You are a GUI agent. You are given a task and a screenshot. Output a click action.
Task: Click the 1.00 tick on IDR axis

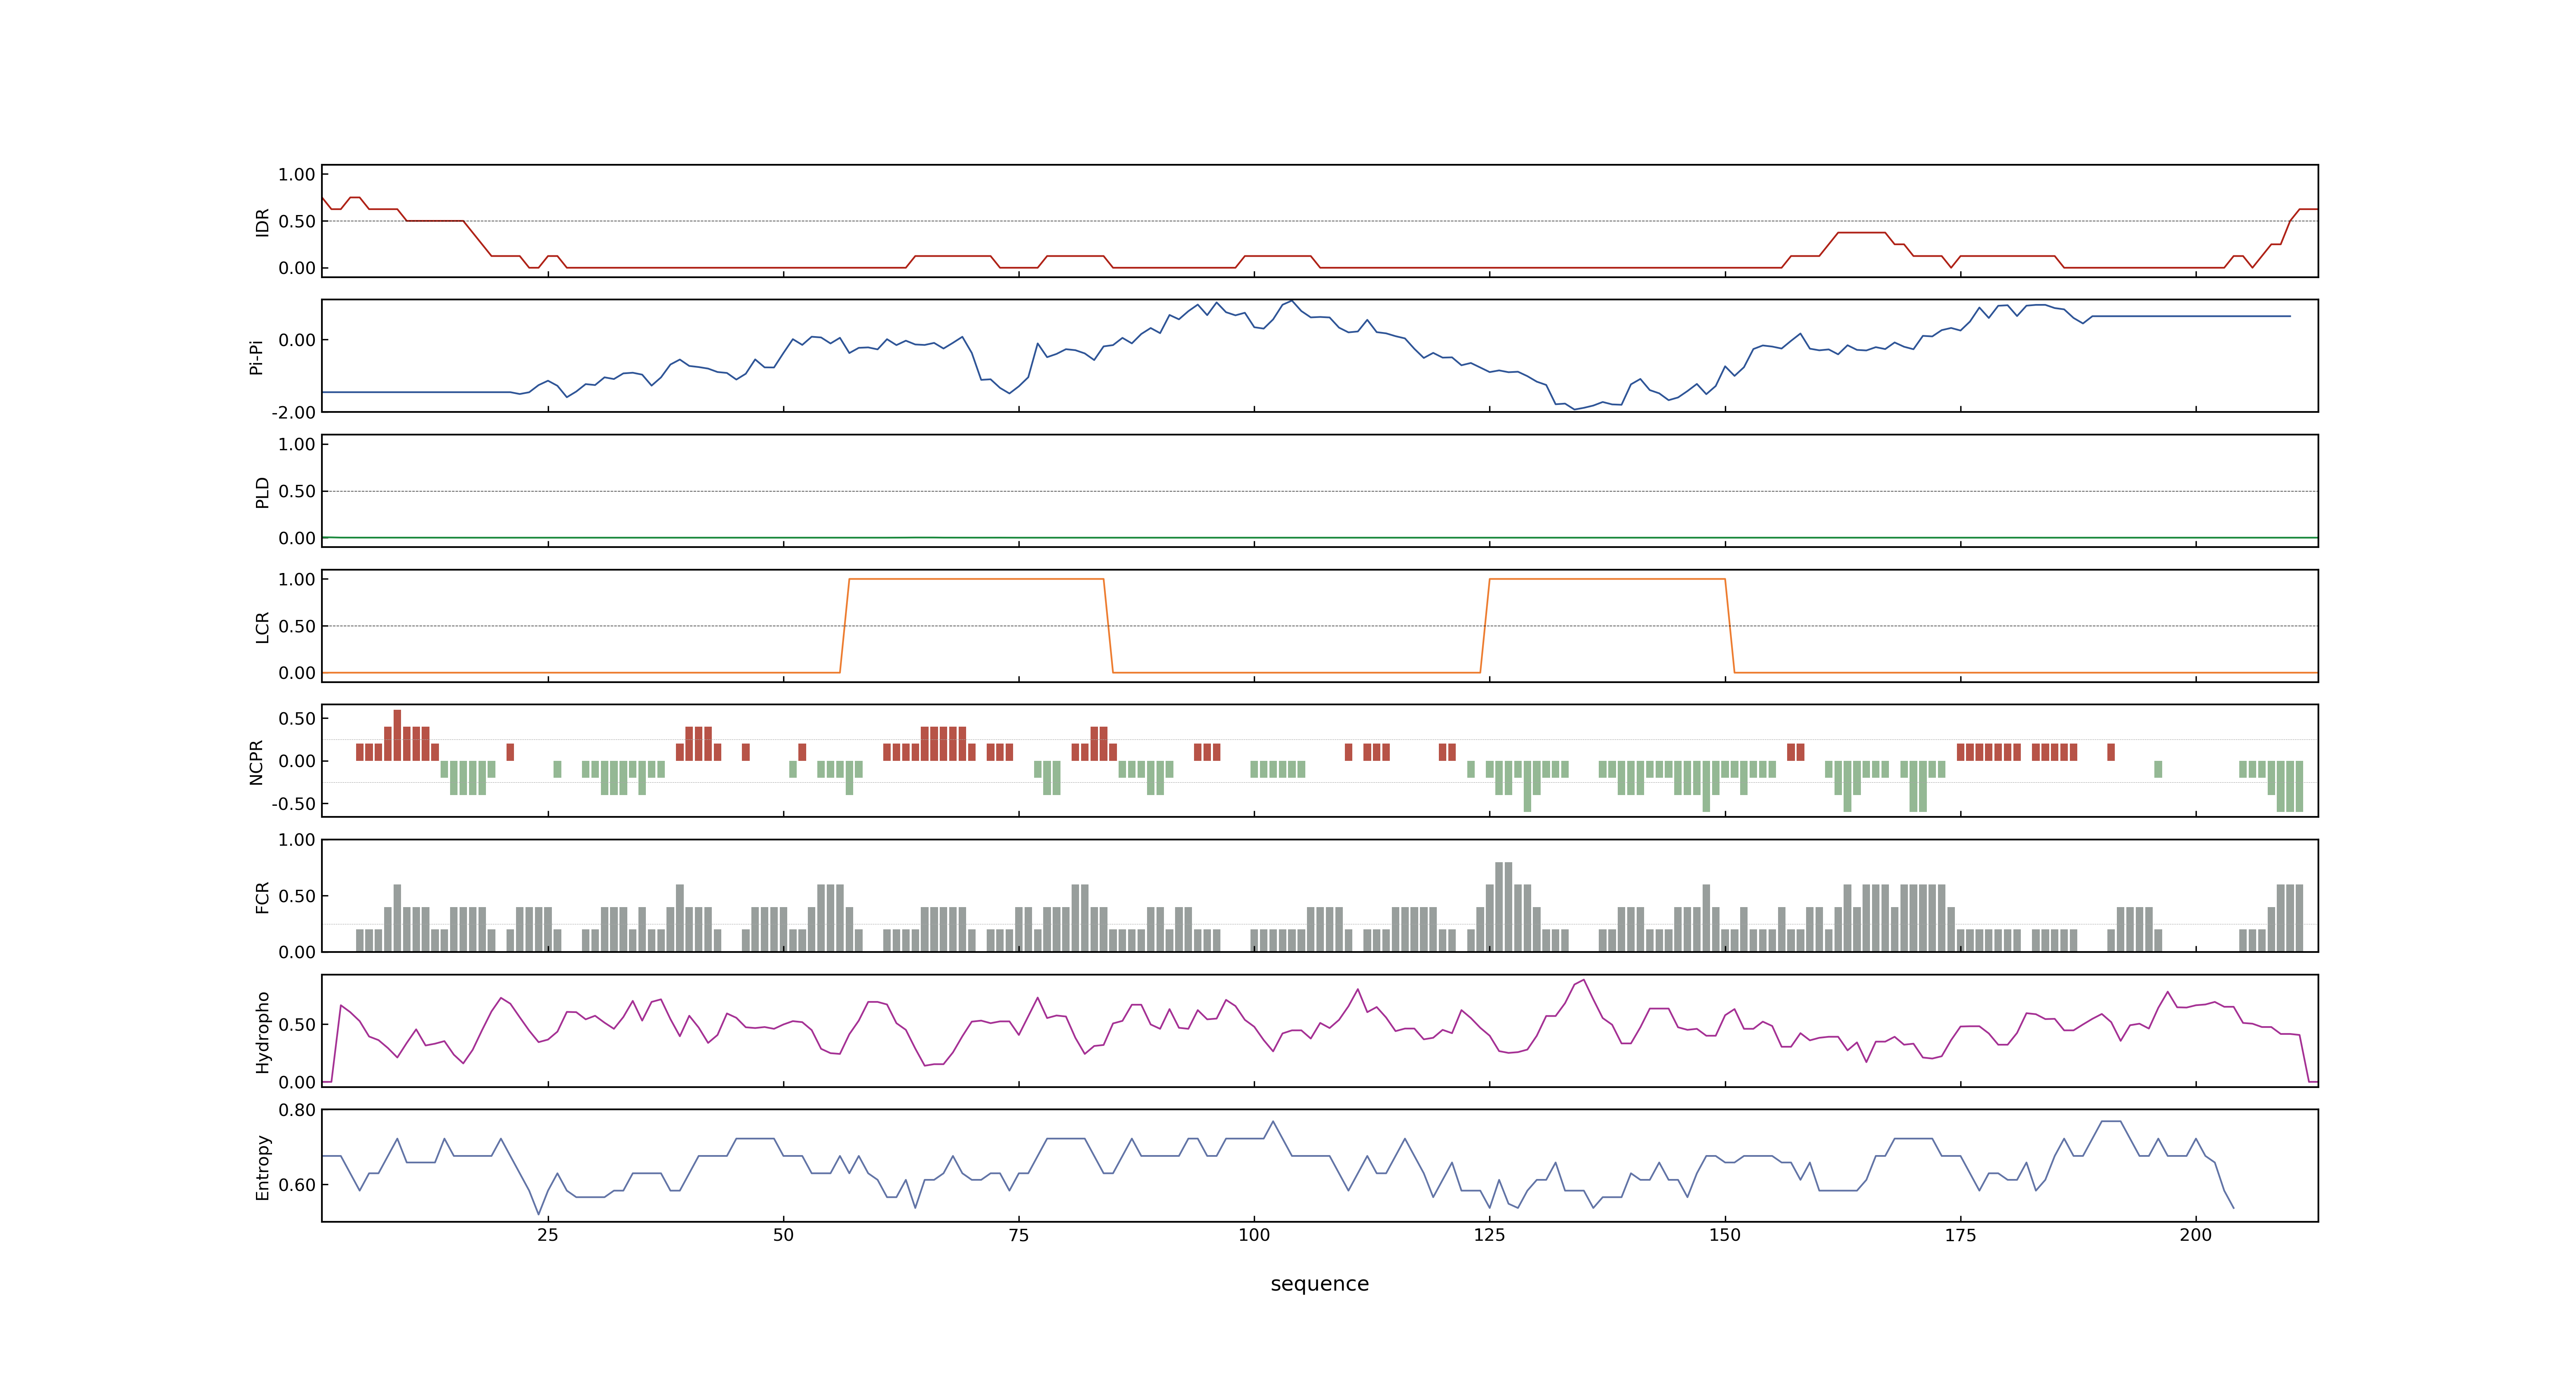click(297, 175)
